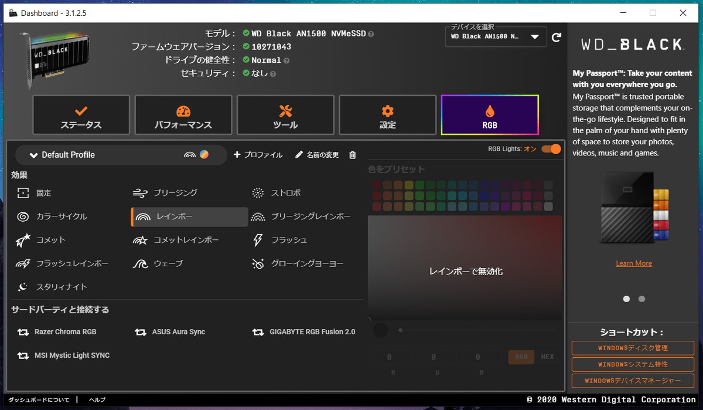Select the グローイングヨーヨー effect
This screenshot has width=703, height=410.
click(x=298, y=263)
